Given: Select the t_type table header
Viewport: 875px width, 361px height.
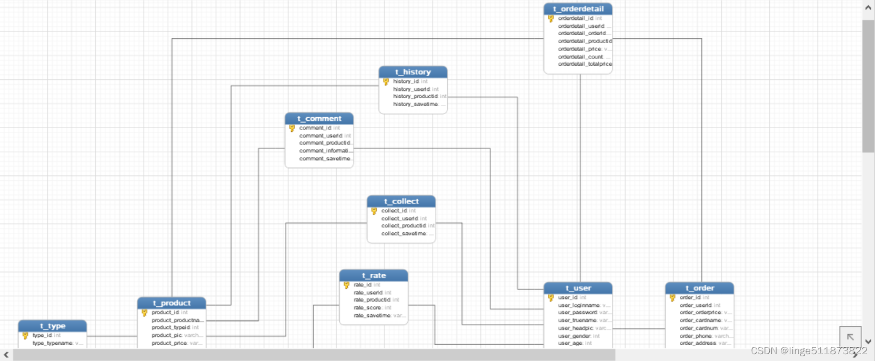Looking at the screenshot, I should tap(53, 326).
